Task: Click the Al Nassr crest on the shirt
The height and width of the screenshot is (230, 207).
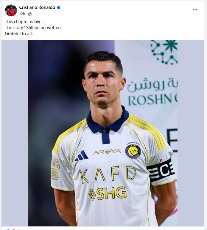Action: point(133,151)
